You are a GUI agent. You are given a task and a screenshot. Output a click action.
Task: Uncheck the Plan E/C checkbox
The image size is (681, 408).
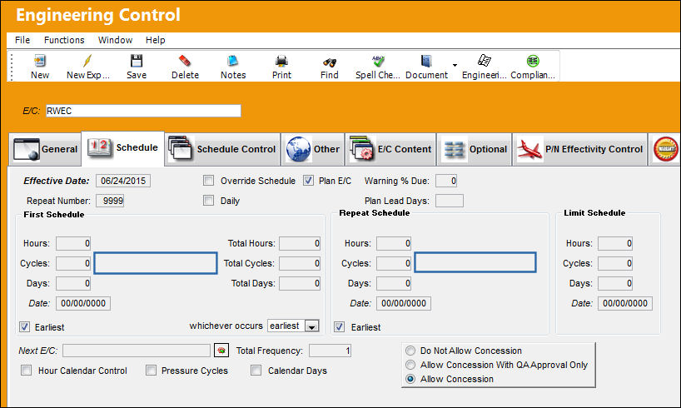308,181
